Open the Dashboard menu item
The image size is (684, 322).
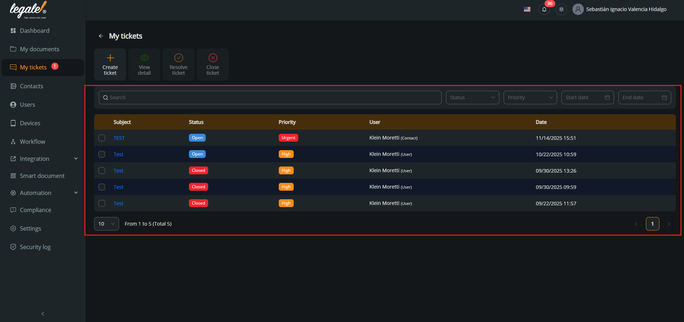tap(35, 31)
